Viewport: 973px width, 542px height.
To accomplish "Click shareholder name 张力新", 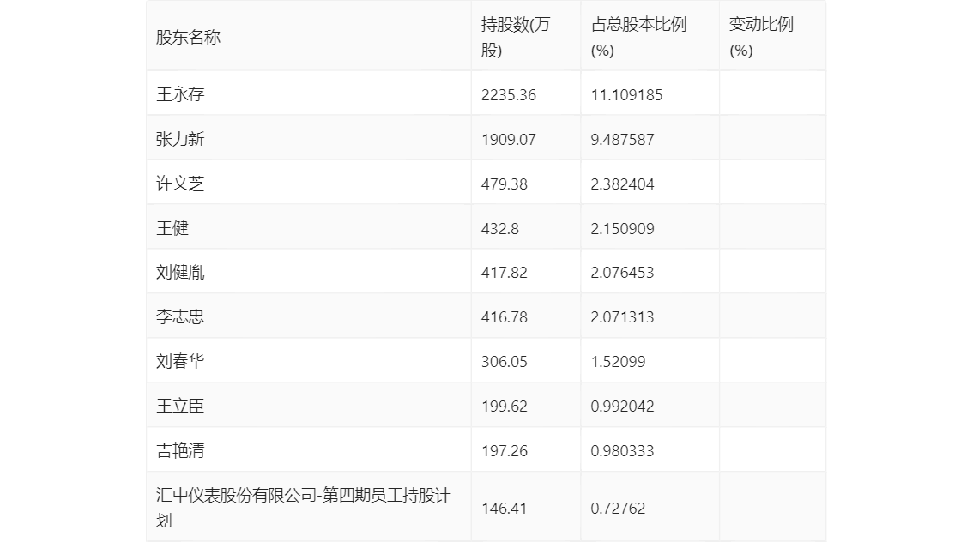I will 180,139.
